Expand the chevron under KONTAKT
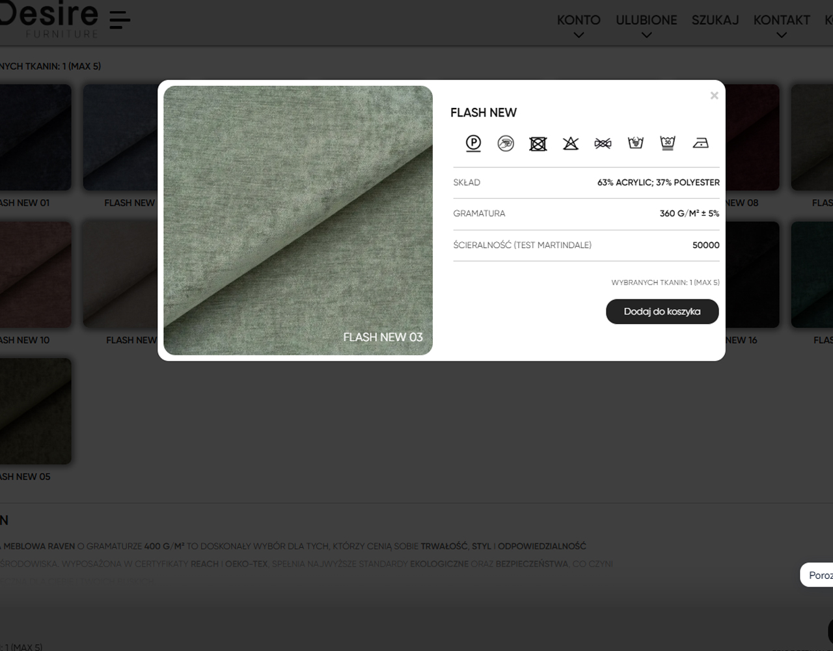Screen dimensions: 833x651 coord(782,35)
